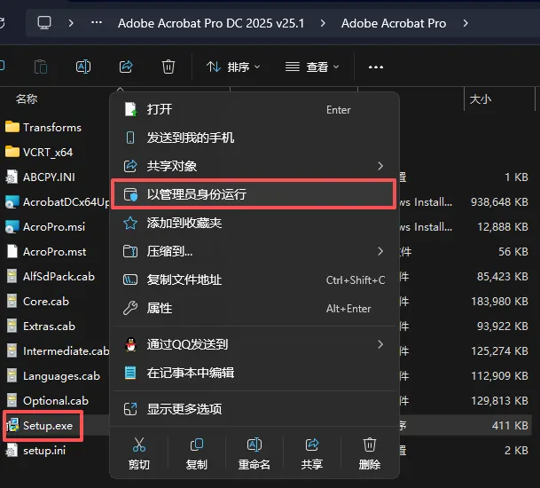The height and width of the screenshot is (488, 540).
Task: Select the AlfSdPack.cab file
Action: coord(51,277)
